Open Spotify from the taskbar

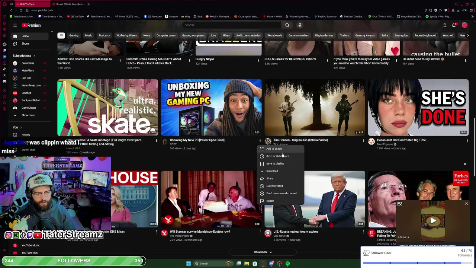pos(287,264)
